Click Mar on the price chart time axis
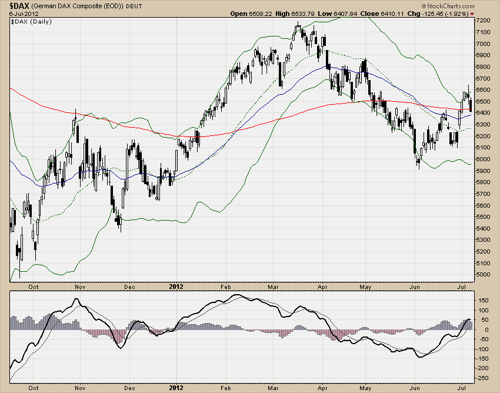This screenshot has height=393, width=500. pos(273,287)
